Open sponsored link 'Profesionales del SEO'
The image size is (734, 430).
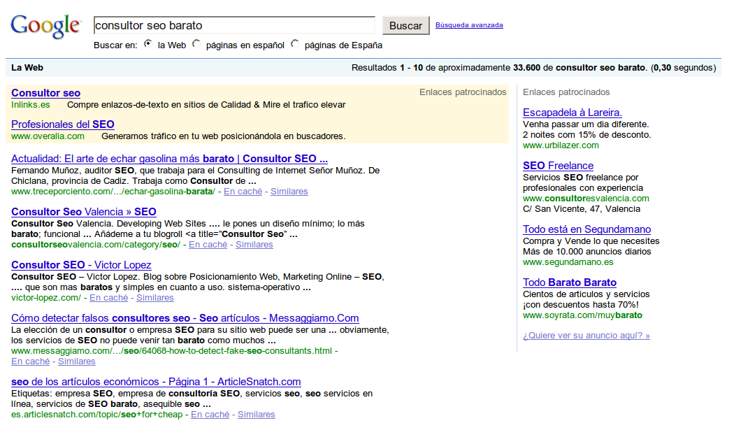pyautogui.click(x=63, y=124)
